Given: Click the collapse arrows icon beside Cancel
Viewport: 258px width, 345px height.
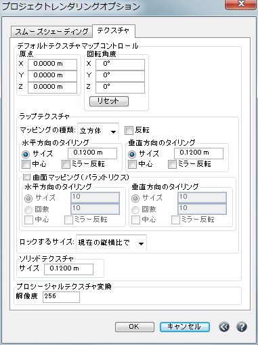Looking at the screenshot, I should [224, 327].
